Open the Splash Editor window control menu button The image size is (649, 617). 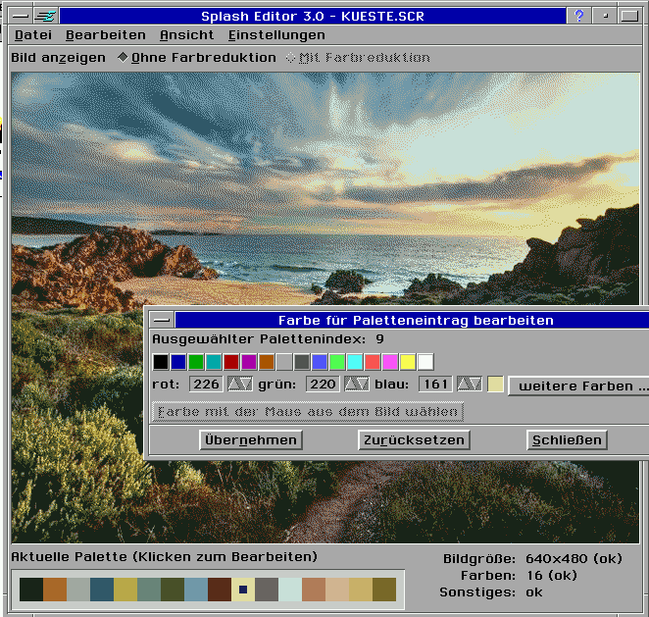click(19, 16)
